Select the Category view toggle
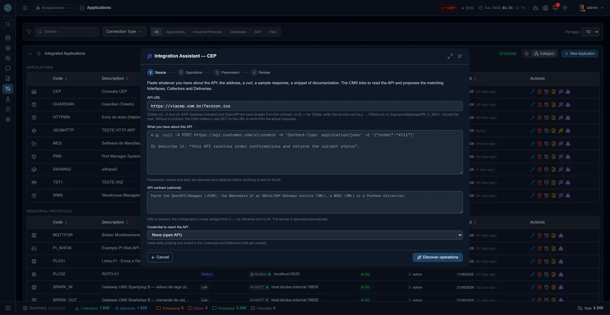 coord(544,54)
